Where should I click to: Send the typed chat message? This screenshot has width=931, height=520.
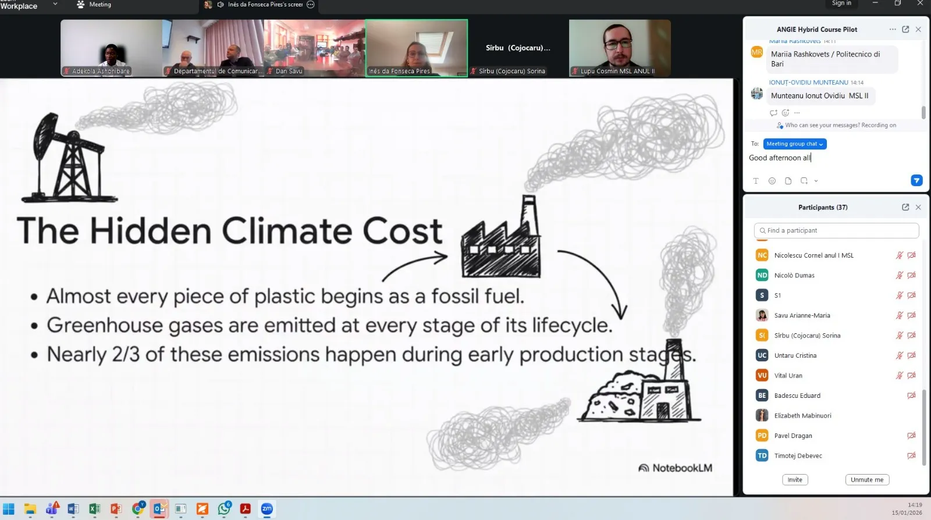tap(916, 180)
